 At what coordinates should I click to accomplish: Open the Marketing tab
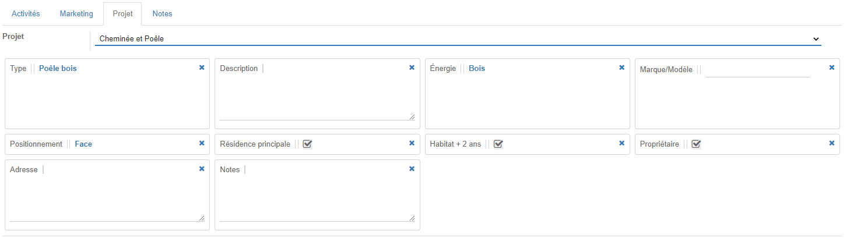(76, 13)
